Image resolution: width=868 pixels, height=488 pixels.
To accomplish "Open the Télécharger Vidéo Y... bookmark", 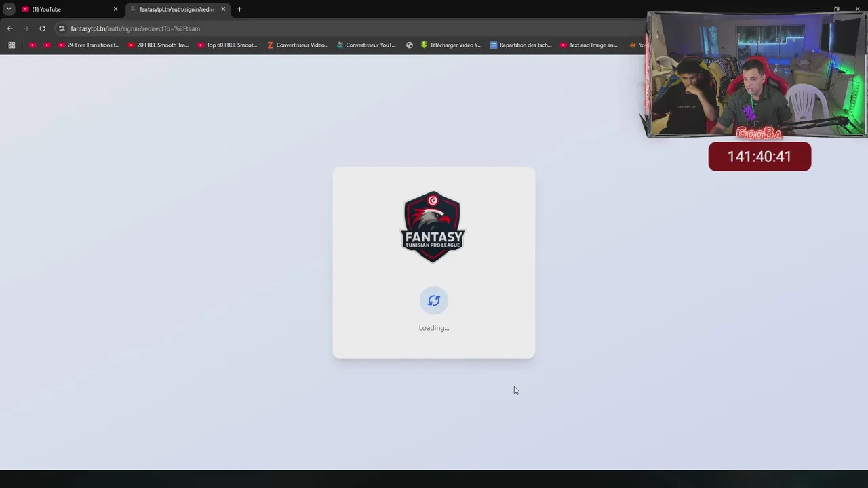I will [451, 45].
